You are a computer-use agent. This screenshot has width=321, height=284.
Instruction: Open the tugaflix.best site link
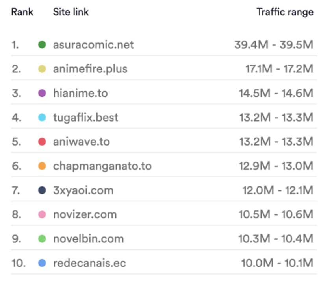(85, 118)
